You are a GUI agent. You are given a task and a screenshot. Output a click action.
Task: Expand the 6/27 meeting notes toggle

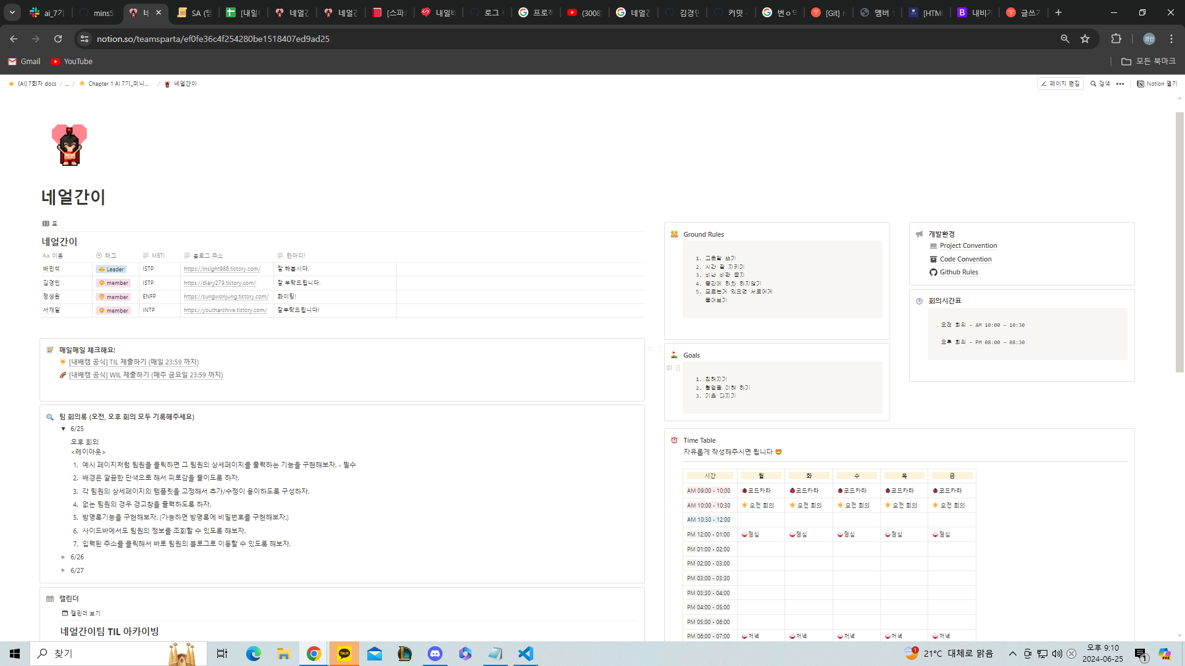click(64, 571)
